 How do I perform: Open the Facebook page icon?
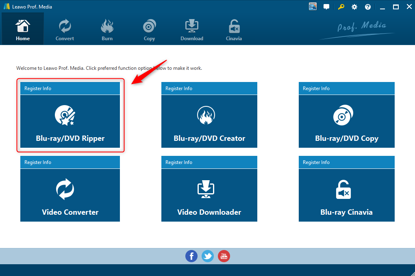[x=191, y=256]
